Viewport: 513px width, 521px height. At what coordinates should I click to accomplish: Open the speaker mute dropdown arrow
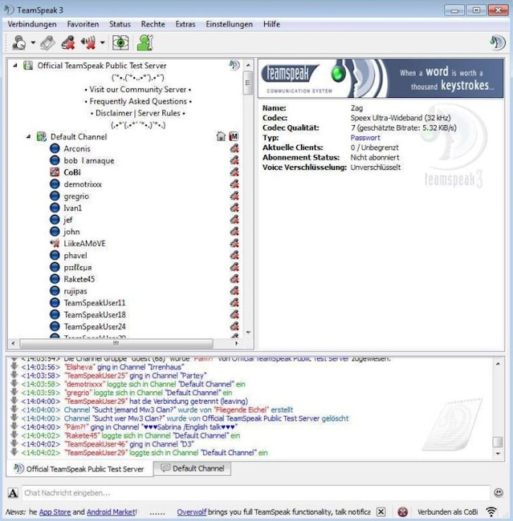tap(101, 43)
